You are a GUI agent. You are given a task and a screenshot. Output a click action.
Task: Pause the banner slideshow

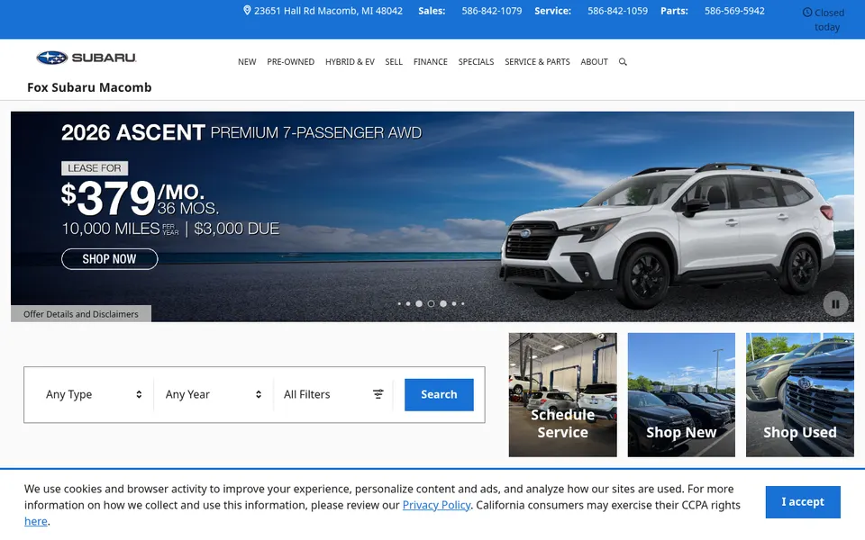835,303
